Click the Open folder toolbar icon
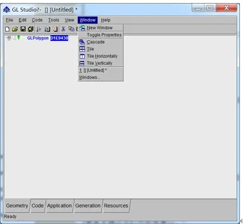 pyautogui.click(x=15, y=29)
